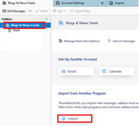Click the Quick Filter sliders icon
The image size is (139, 126).
(72, 11)
